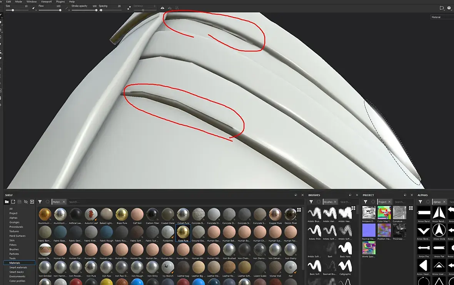Adjust the Flow slider
This screenshot has width=454, height=285.
50,10
